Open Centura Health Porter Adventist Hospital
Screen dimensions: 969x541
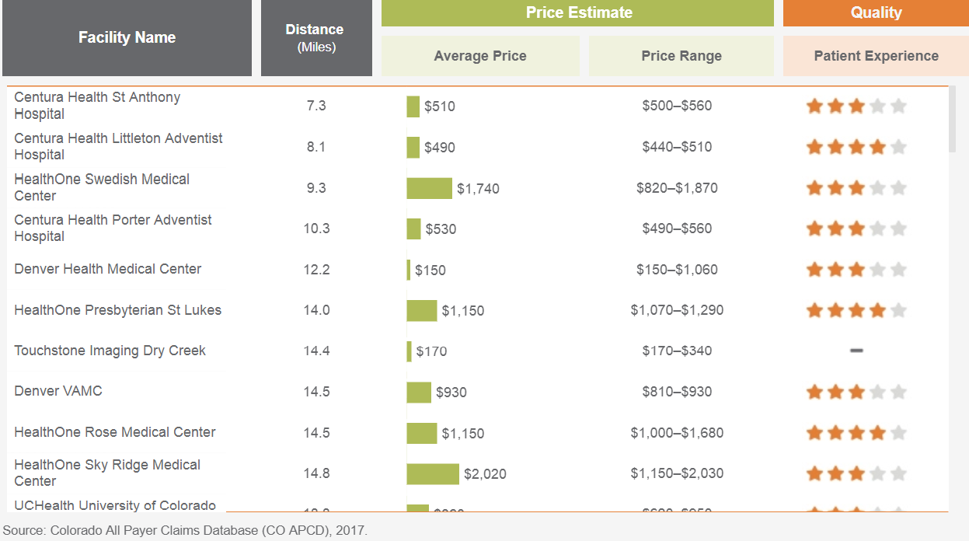[113, 228]
